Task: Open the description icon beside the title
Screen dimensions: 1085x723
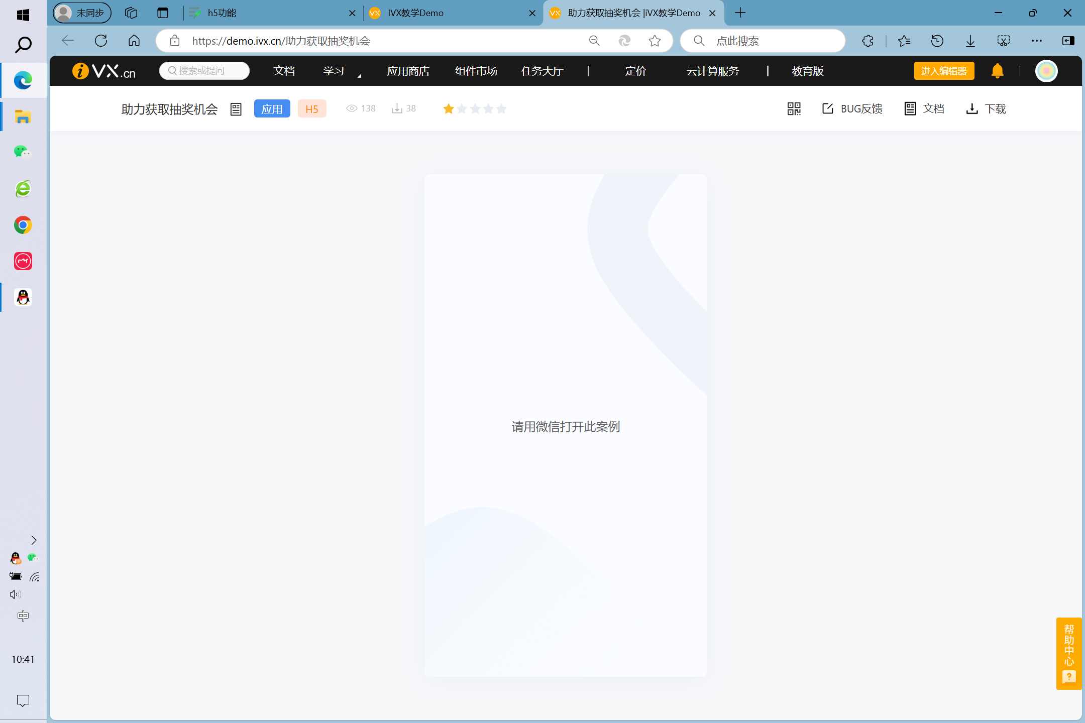Action: (x=236, y=109)
